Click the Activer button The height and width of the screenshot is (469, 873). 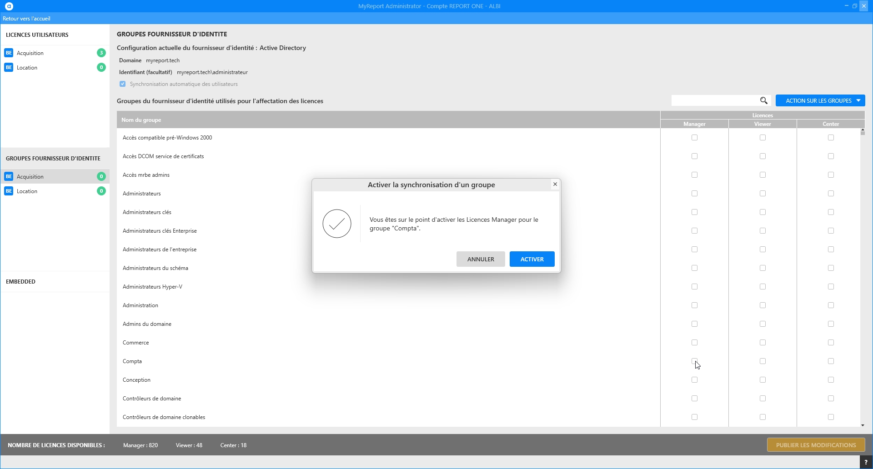point(532,259)
